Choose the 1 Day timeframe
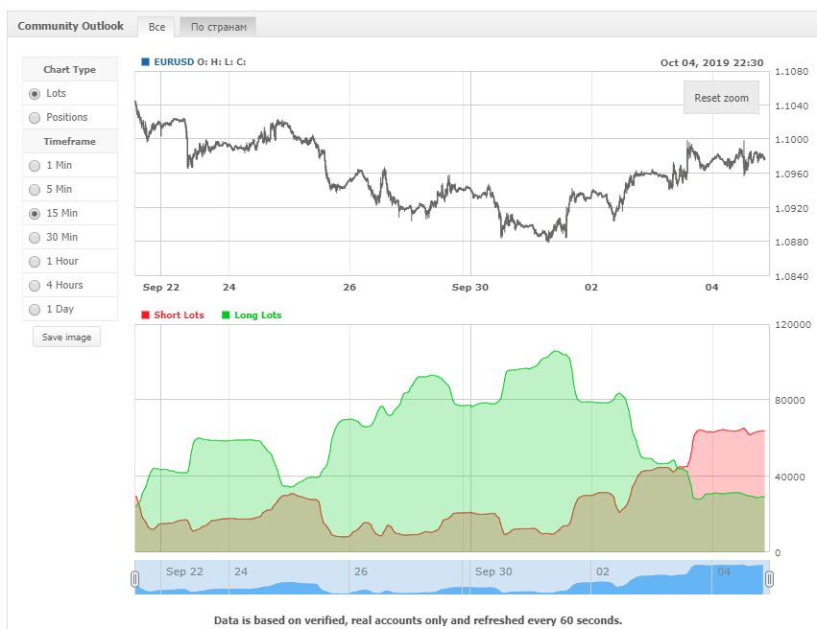The width and height of the screenshot is (817, 629). point(35,309)
